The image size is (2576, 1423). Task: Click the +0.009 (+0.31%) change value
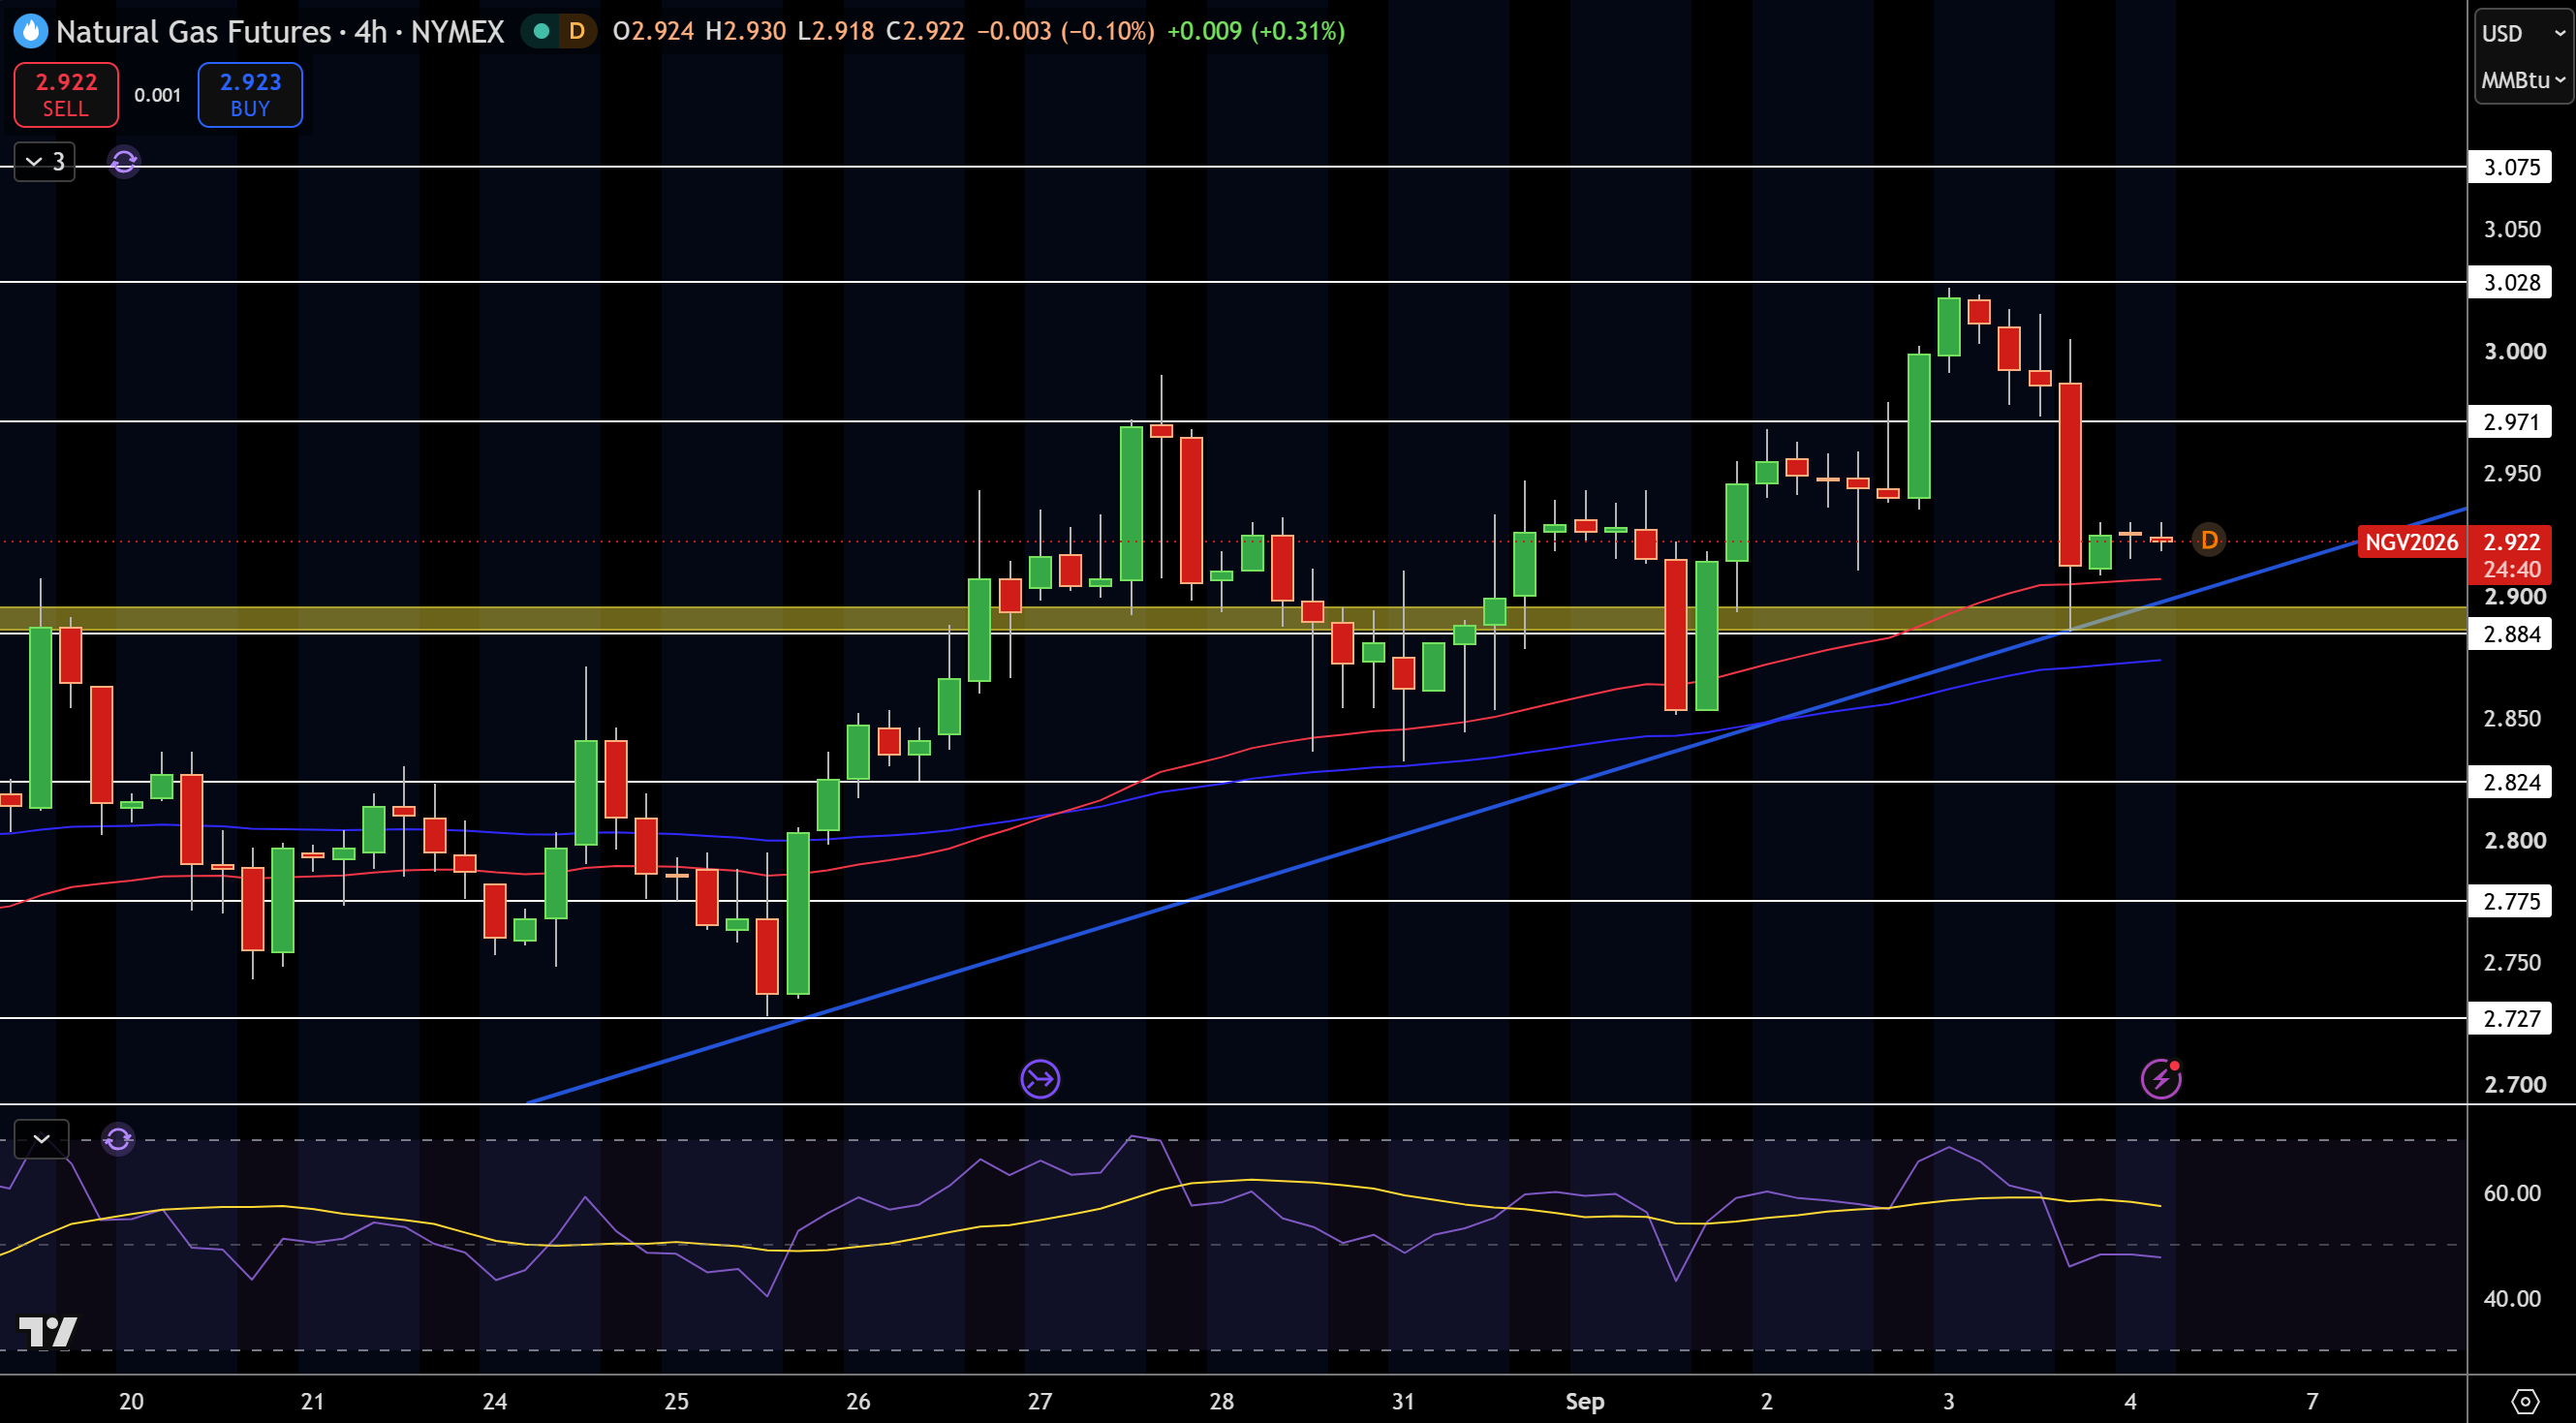coord(1256,31)
